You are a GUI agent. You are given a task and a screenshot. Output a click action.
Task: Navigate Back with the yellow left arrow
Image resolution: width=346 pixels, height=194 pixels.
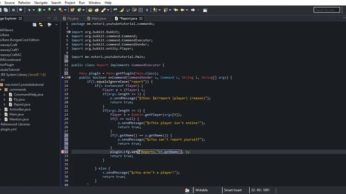pyautogui.click(x=183, y=10)
